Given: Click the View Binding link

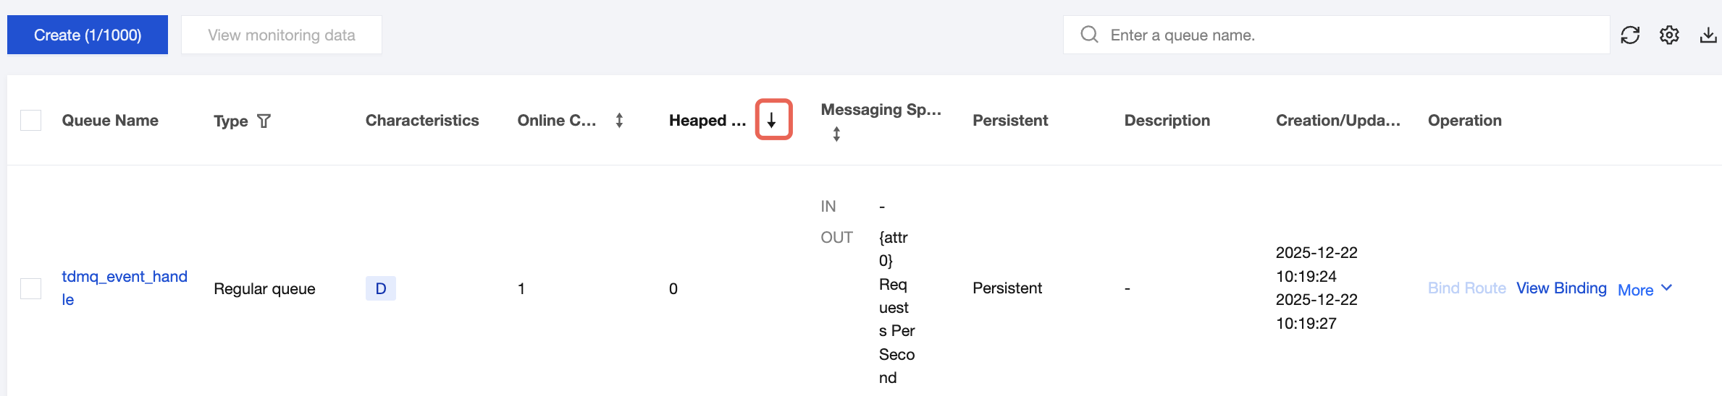Looking at the screenshot, I should 1561,288.
